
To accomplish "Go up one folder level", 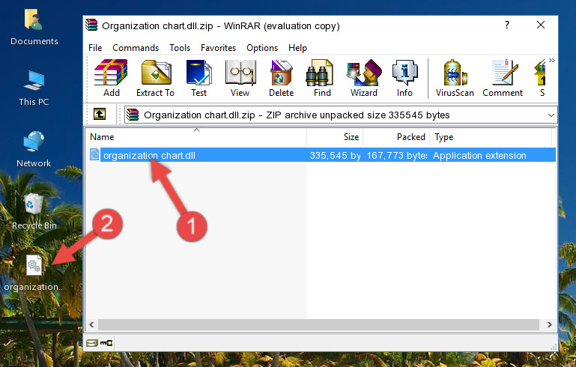I will click(100, 115).
